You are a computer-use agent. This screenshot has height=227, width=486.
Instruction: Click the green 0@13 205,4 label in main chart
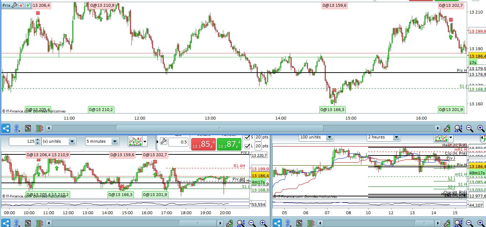(x=38, y=109)
